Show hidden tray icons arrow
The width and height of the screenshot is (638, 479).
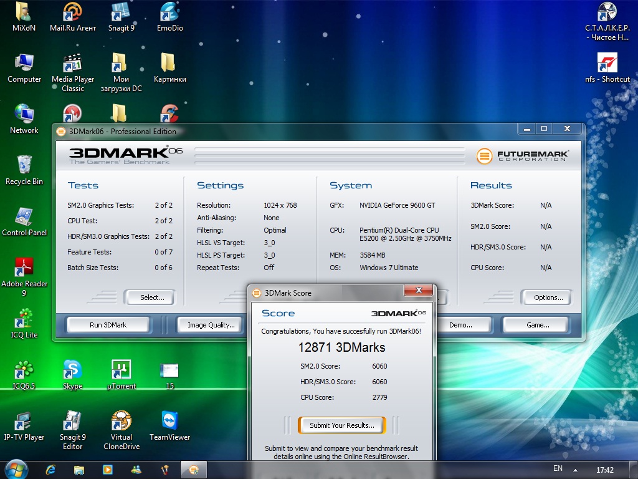point(575,470)
